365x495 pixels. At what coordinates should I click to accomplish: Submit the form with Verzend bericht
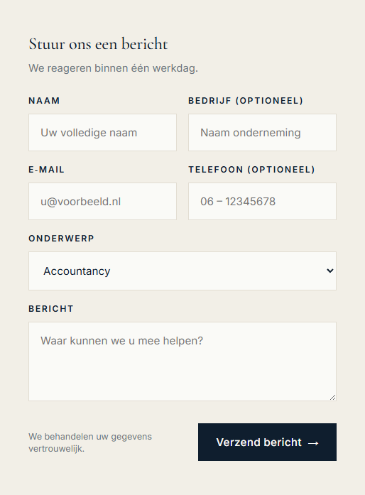tap(267, 442)
